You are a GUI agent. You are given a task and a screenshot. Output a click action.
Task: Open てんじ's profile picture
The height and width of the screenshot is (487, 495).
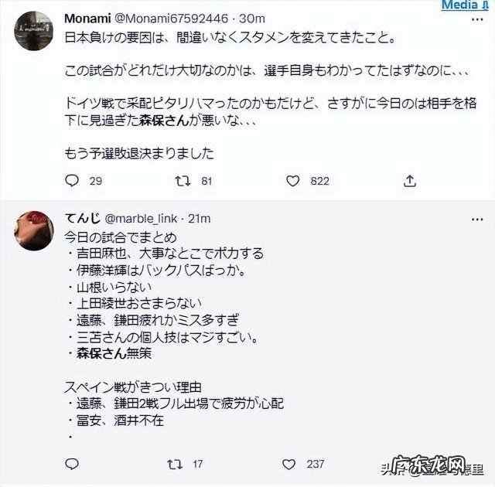35,229
